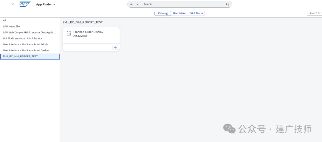Select ZMJ_BC_MM_REPORT_TEST in catalog list
This screenshot has height=142, width=322.
coord(30,56)
